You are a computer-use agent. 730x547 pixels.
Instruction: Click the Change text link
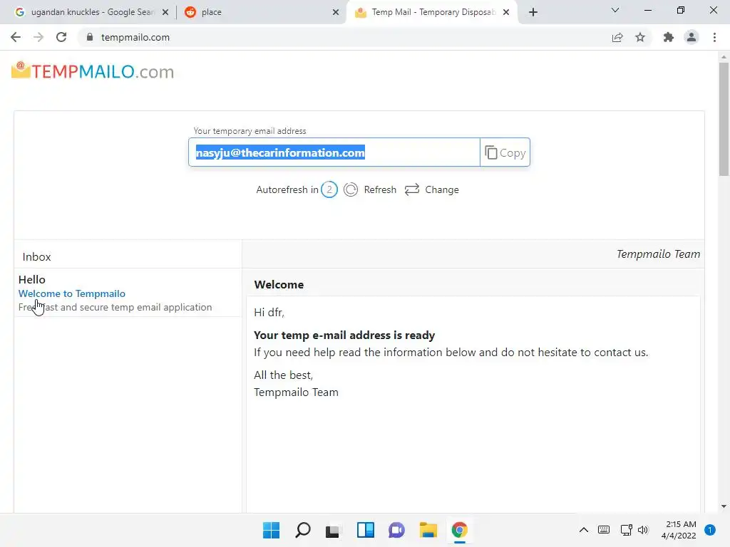click(442, 189)
